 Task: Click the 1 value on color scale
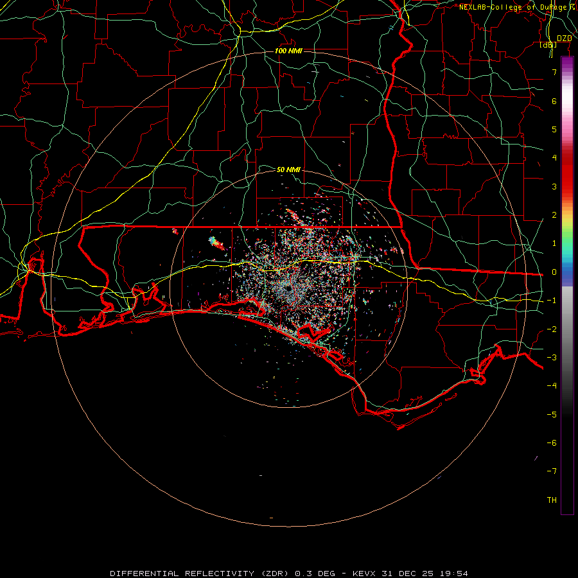click(554, 243)
